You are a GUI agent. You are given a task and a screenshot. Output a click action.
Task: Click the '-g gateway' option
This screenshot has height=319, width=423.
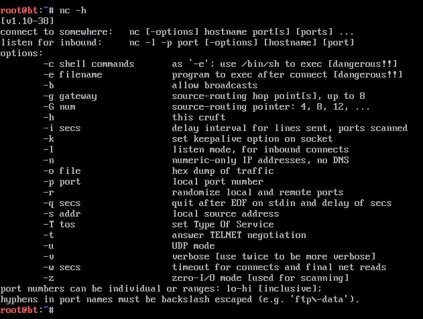(x=70, y=96)
